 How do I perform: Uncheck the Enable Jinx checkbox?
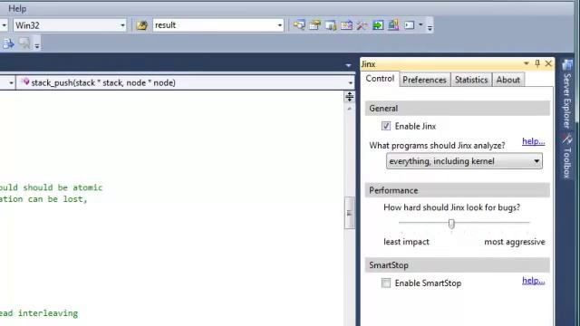(x=386, y=126)
